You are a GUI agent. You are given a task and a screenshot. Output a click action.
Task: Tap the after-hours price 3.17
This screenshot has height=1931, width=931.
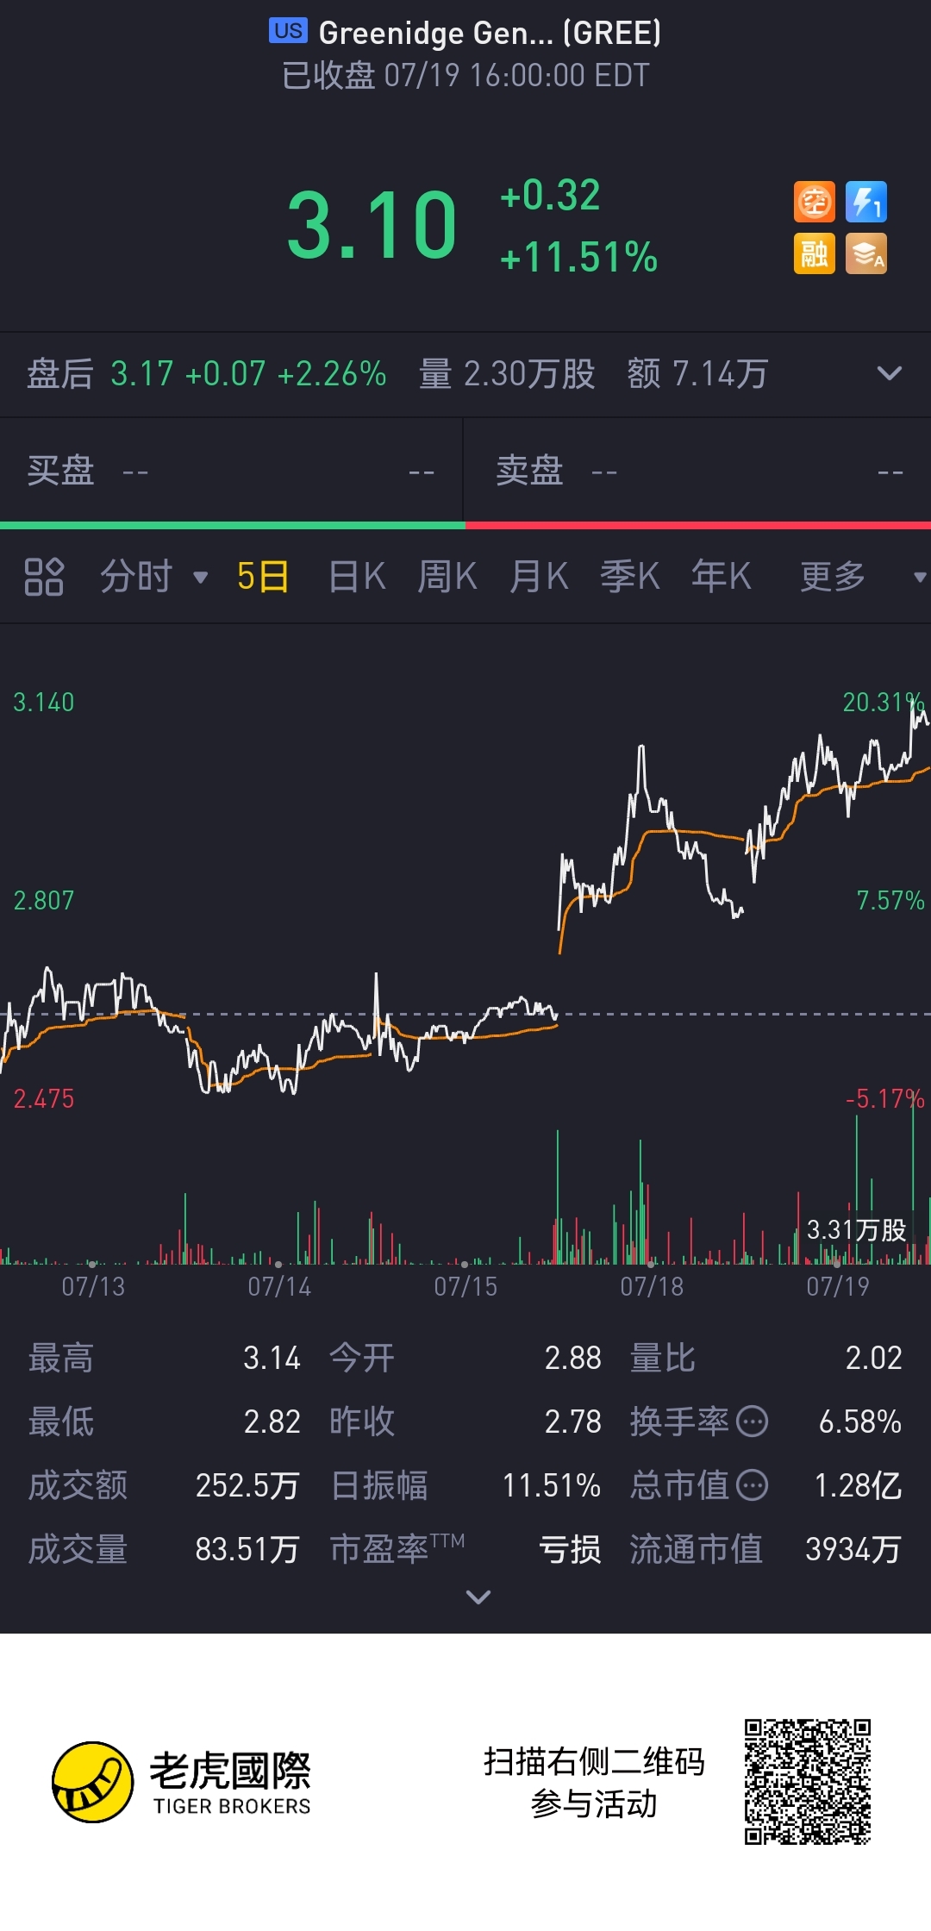tap(142, 374)
